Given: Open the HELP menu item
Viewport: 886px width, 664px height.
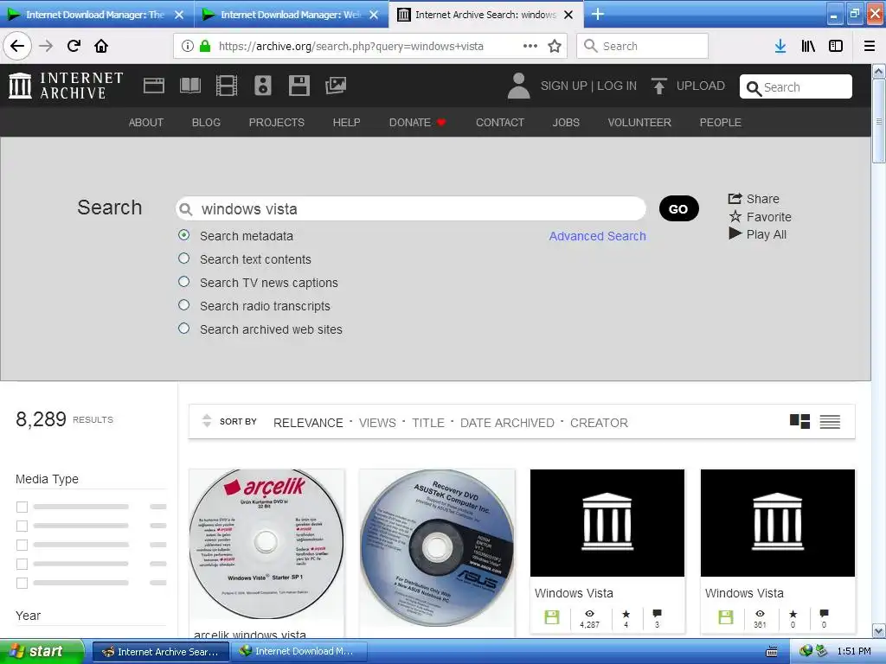Looking at the screenshot, I should point(346,122).
